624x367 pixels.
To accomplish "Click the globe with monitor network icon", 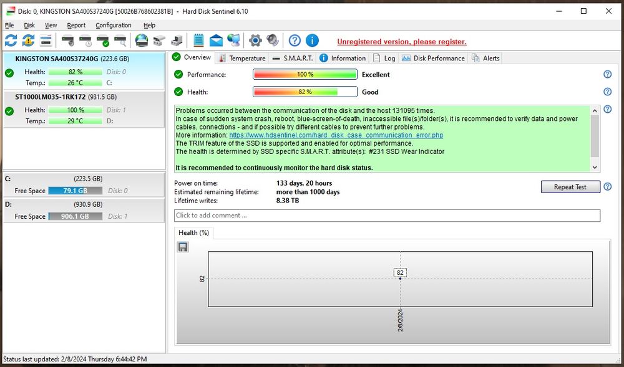I will [x=233, y=41].
